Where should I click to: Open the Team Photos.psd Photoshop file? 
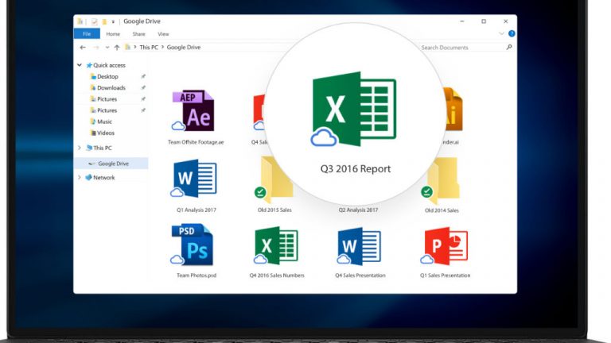pyautogui.click(x=192, y=245)
